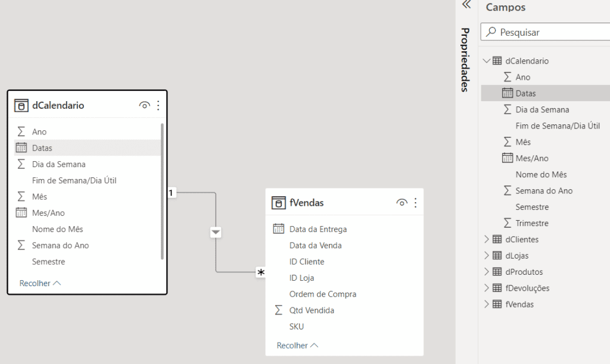Screen dimensions: 610x364
Task: Click the dCalendario title text on the card
Action: point(58,105)
